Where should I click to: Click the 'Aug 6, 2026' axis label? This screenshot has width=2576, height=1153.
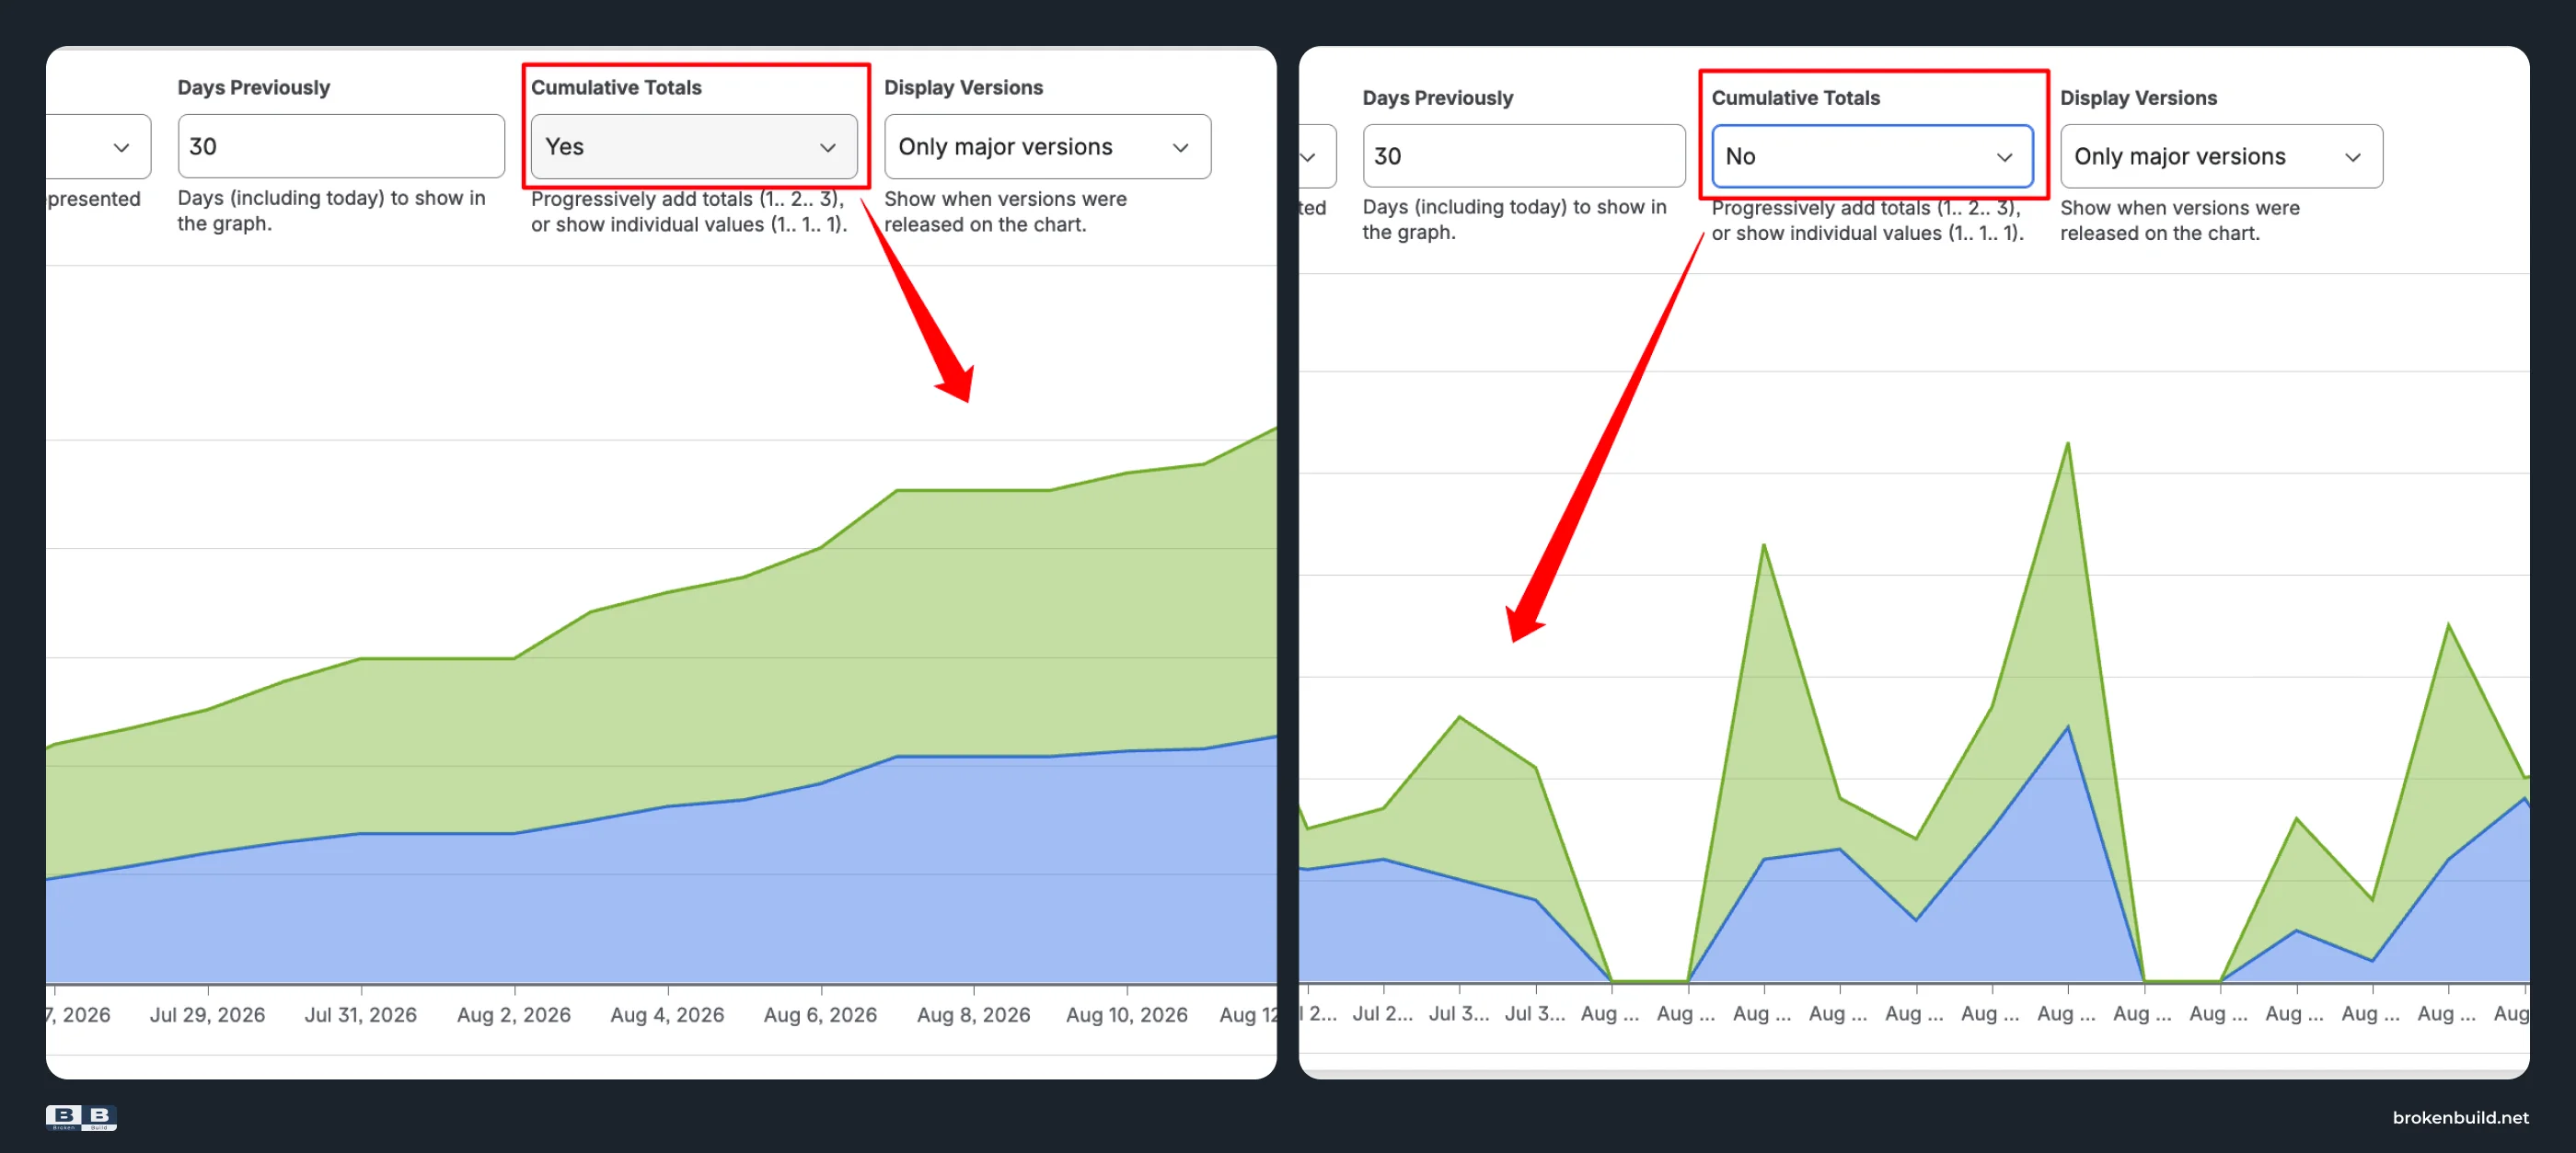tap(820, 1014)
